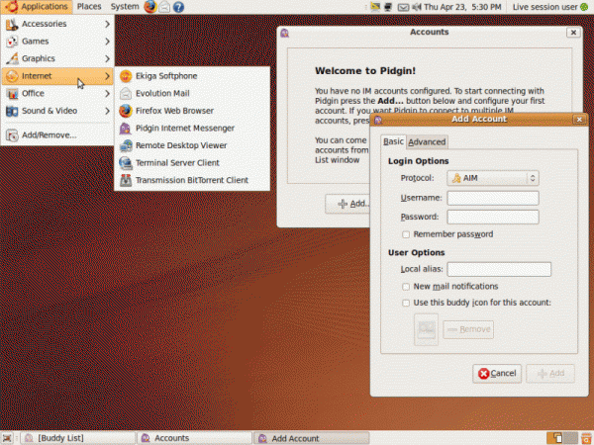Click the Add button in Add Account dialog
The width and height of the screenshot is (594, 445).
(550, 374)
